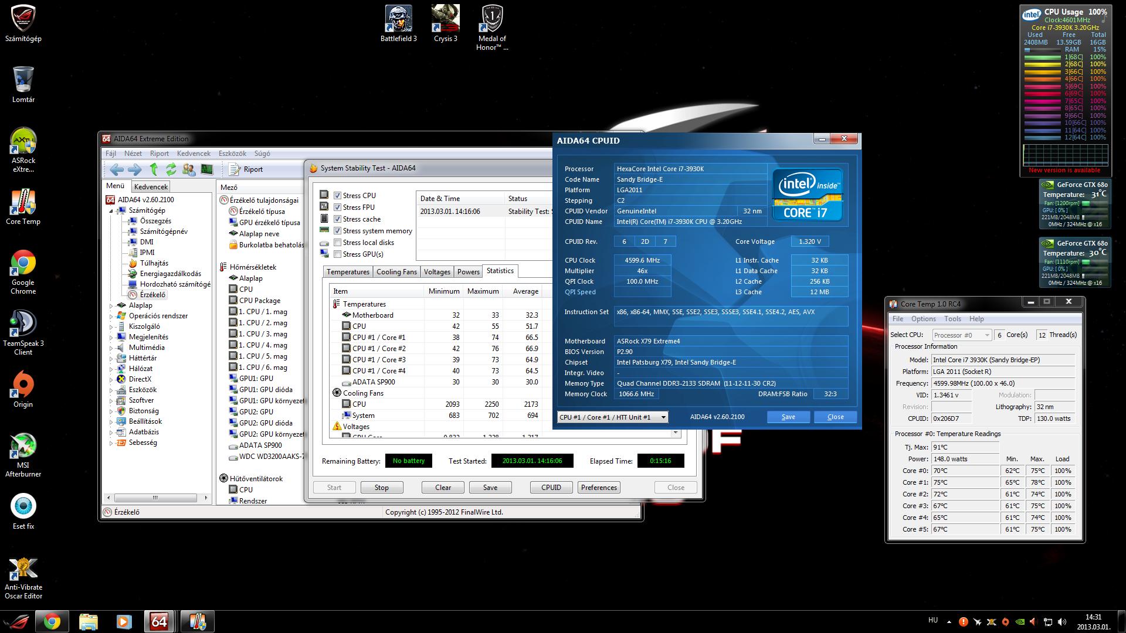The image size is (1126, 633).
Task: Click the ROG Start button on taskbar
Action: (x=16, y=621)
